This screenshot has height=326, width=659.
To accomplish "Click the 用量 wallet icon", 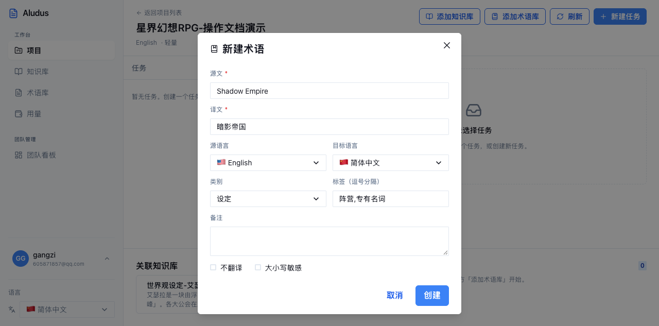I will [19, 114].
